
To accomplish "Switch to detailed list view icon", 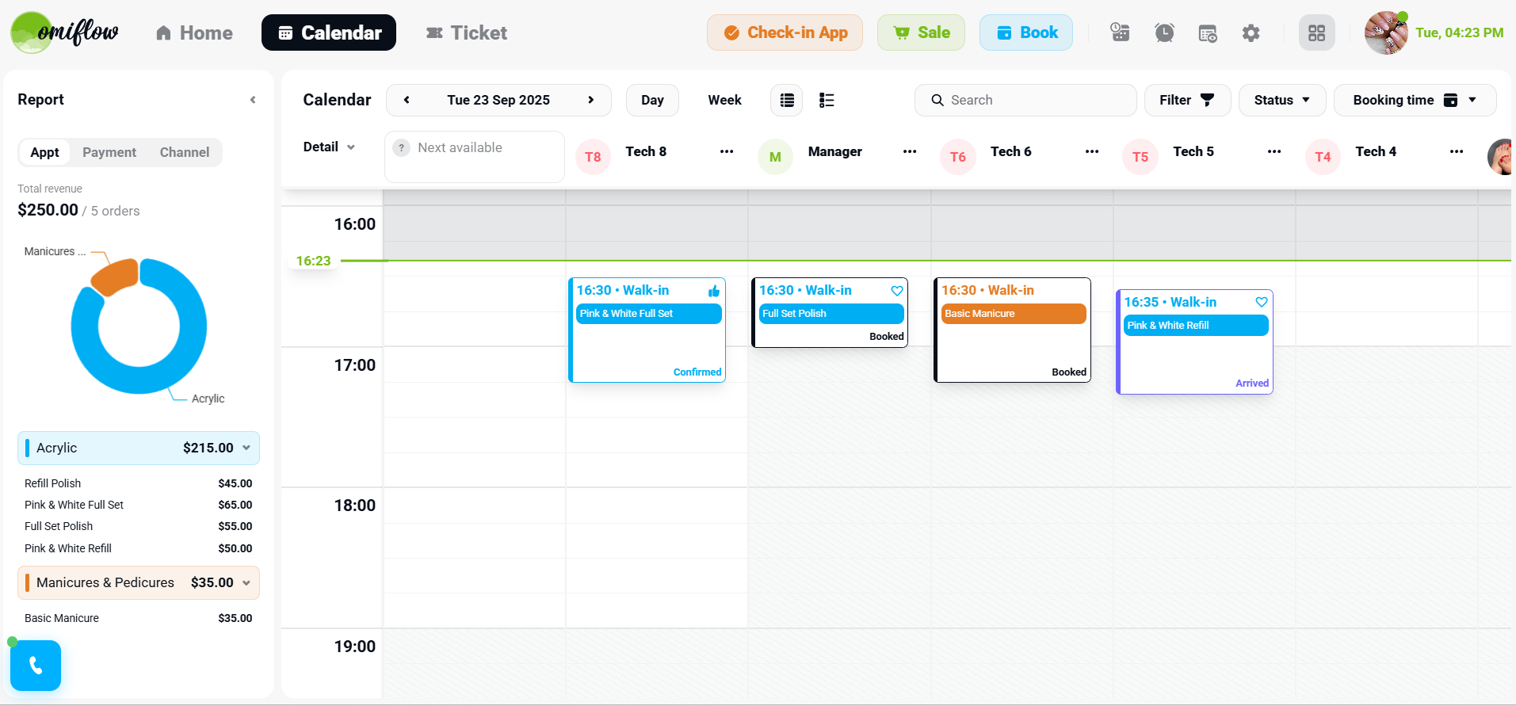I will 827,101.
